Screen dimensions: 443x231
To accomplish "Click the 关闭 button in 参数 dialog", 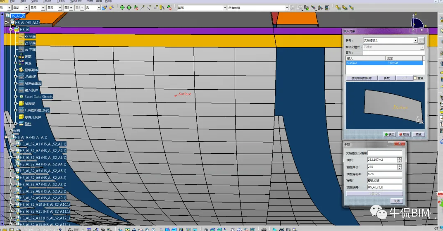I will point(397,201).
